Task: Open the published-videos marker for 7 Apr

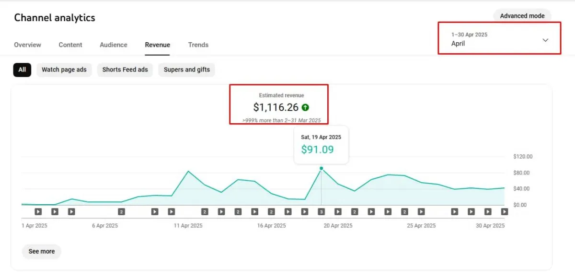Action: [121, 211]
